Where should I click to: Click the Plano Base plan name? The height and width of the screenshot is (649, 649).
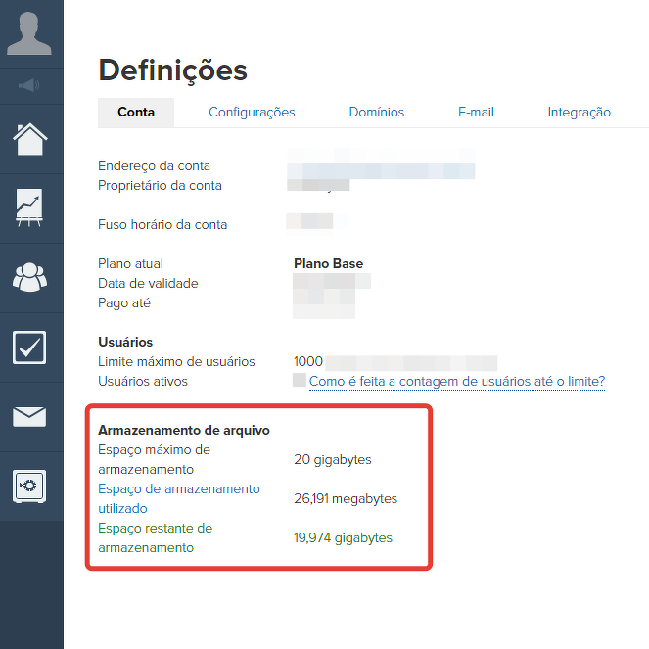click(x=328, y=264)
